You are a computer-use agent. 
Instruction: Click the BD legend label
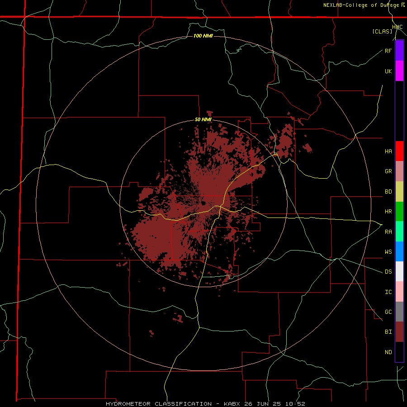pos(388,192)
